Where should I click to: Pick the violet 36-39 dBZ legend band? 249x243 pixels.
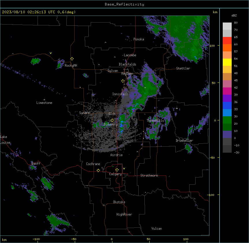[227, 98]
